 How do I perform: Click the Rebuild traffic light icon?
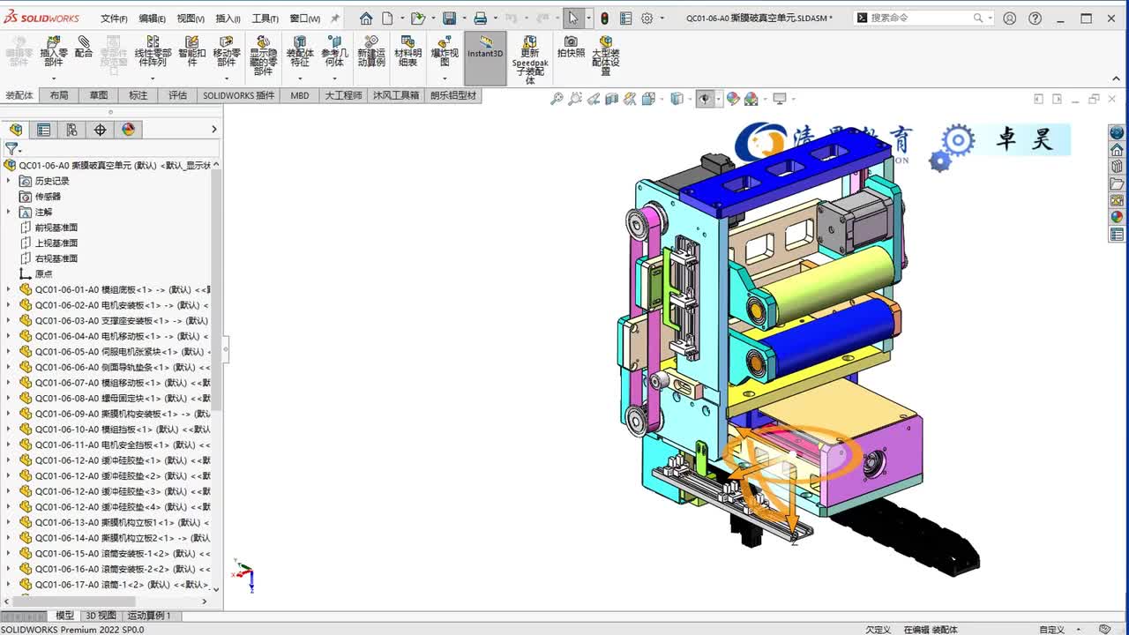point(604,18)
